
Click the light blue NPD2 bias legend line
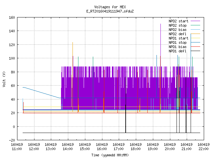[x=196, y=30]
